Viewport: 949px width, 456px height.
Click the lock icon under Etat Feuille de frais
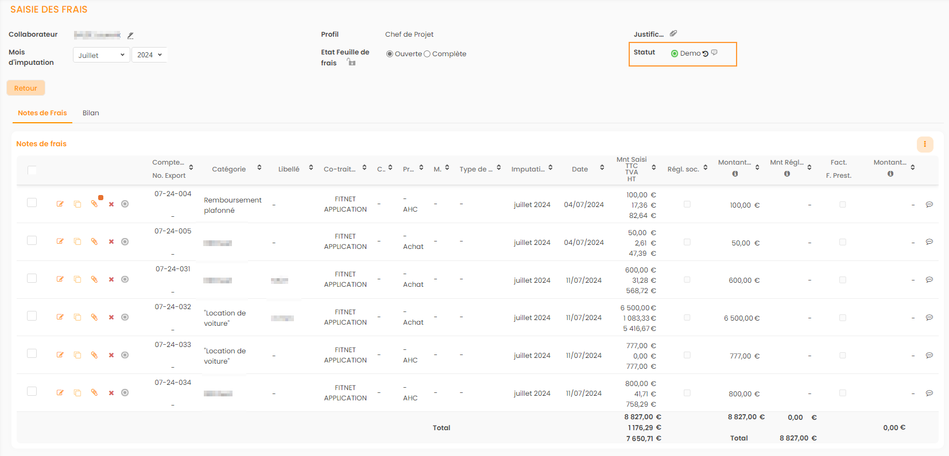(351, 63)
